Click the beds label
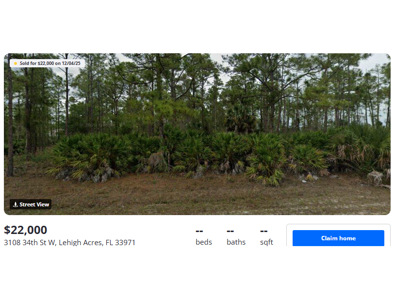Viewport: 395px width, 296px height. click(x=203, y=242)
